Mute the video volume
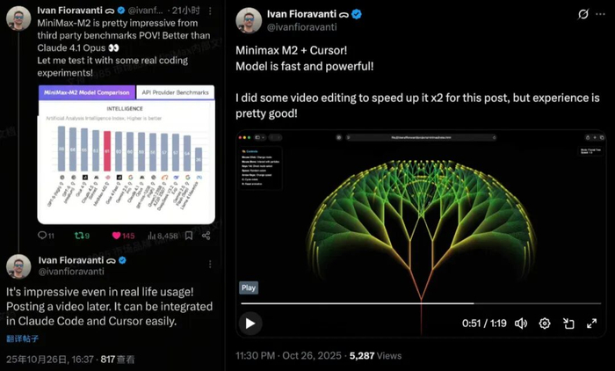This screenshot has width=615, height=371. coord(521,323)
